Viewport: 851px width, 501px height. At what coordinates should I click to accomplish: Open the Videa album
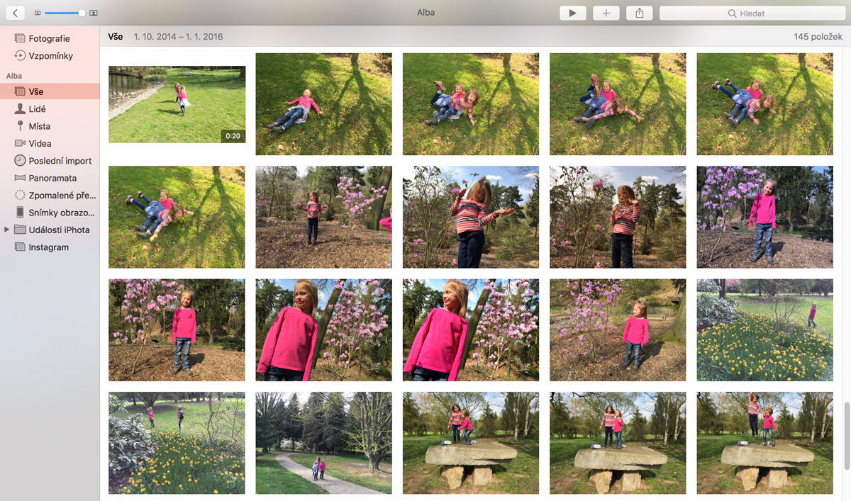click(x=40, y=144)
